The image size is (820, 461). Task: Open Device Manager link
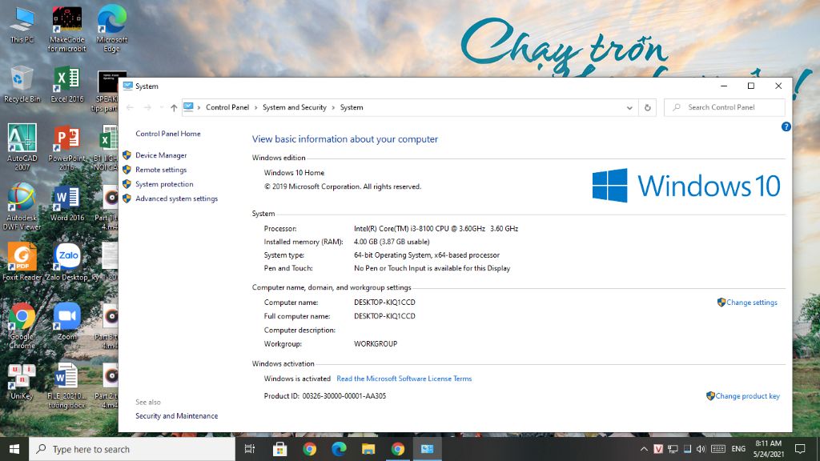pos(161,155)
